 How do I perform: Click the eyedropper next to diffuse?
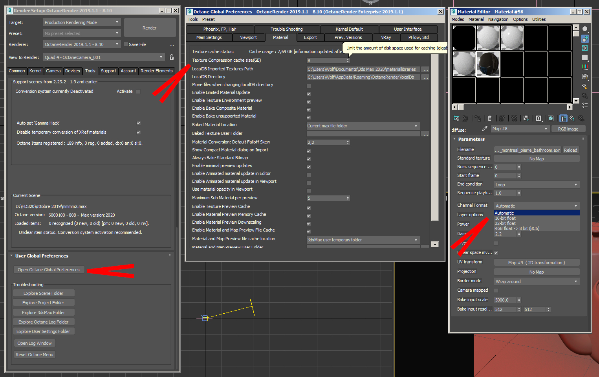point(485,129)
